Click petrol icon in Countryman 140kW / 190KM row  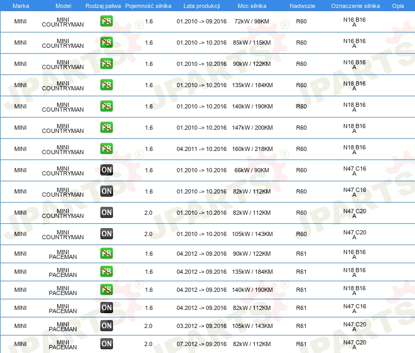click(106, 106)
